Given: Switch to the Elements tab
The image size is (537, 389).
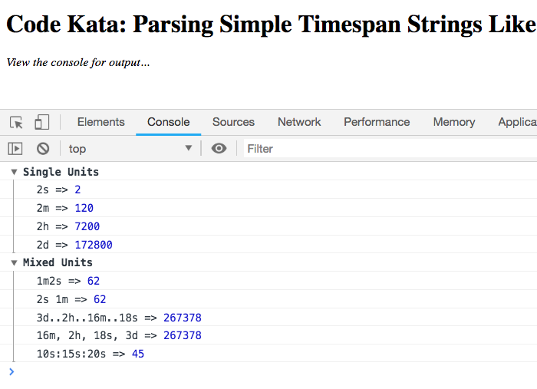Looking at the screenshot, I should [x=101, y=122].
